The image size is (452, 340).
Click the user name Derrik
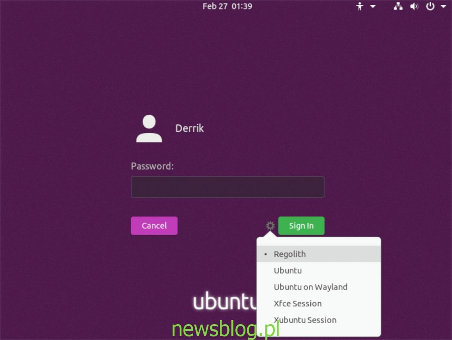tap(189, 128)
